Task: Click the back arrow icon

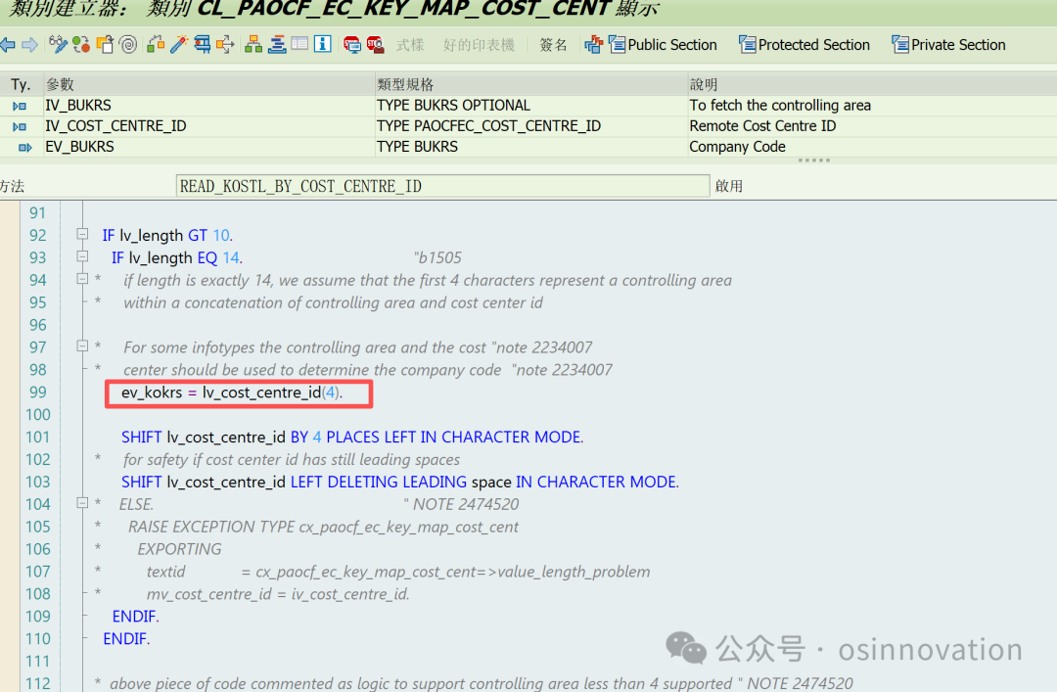Action: pos(8,45)
